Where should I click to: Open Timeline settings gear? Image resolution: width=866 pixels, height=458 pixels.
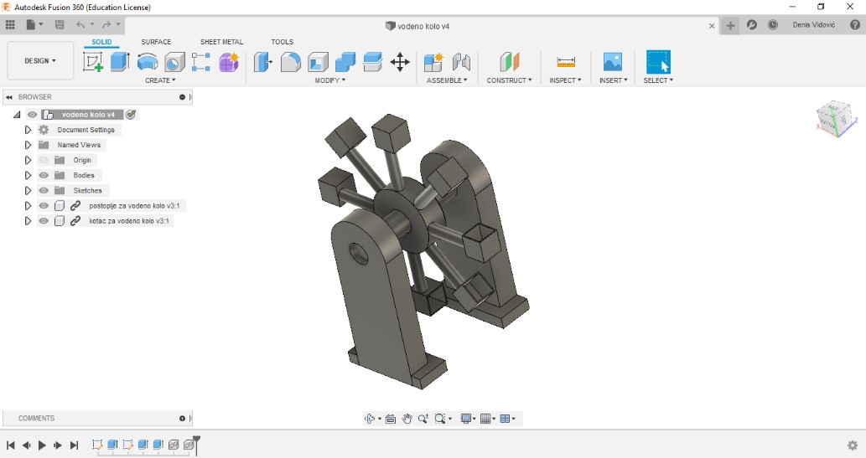coord(853,445)
